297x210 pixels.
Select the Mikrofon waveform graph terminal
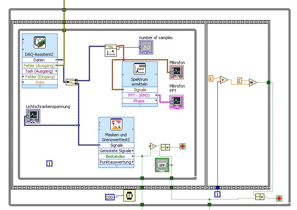[177, 72]
